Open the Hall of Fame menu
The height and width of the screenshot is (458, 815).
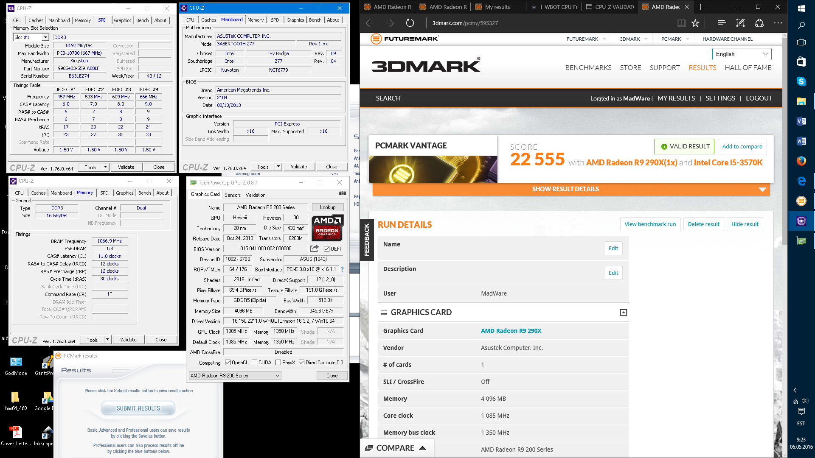748,68
